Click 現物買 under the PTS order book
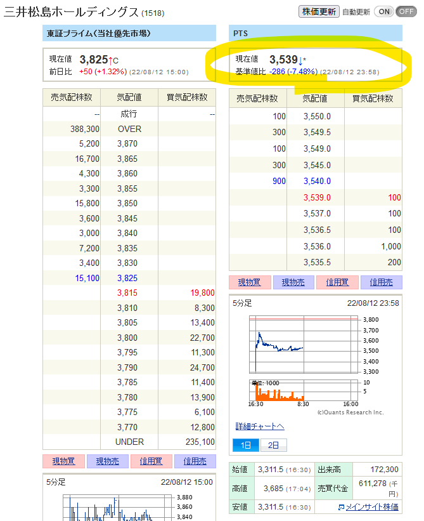 250,282
